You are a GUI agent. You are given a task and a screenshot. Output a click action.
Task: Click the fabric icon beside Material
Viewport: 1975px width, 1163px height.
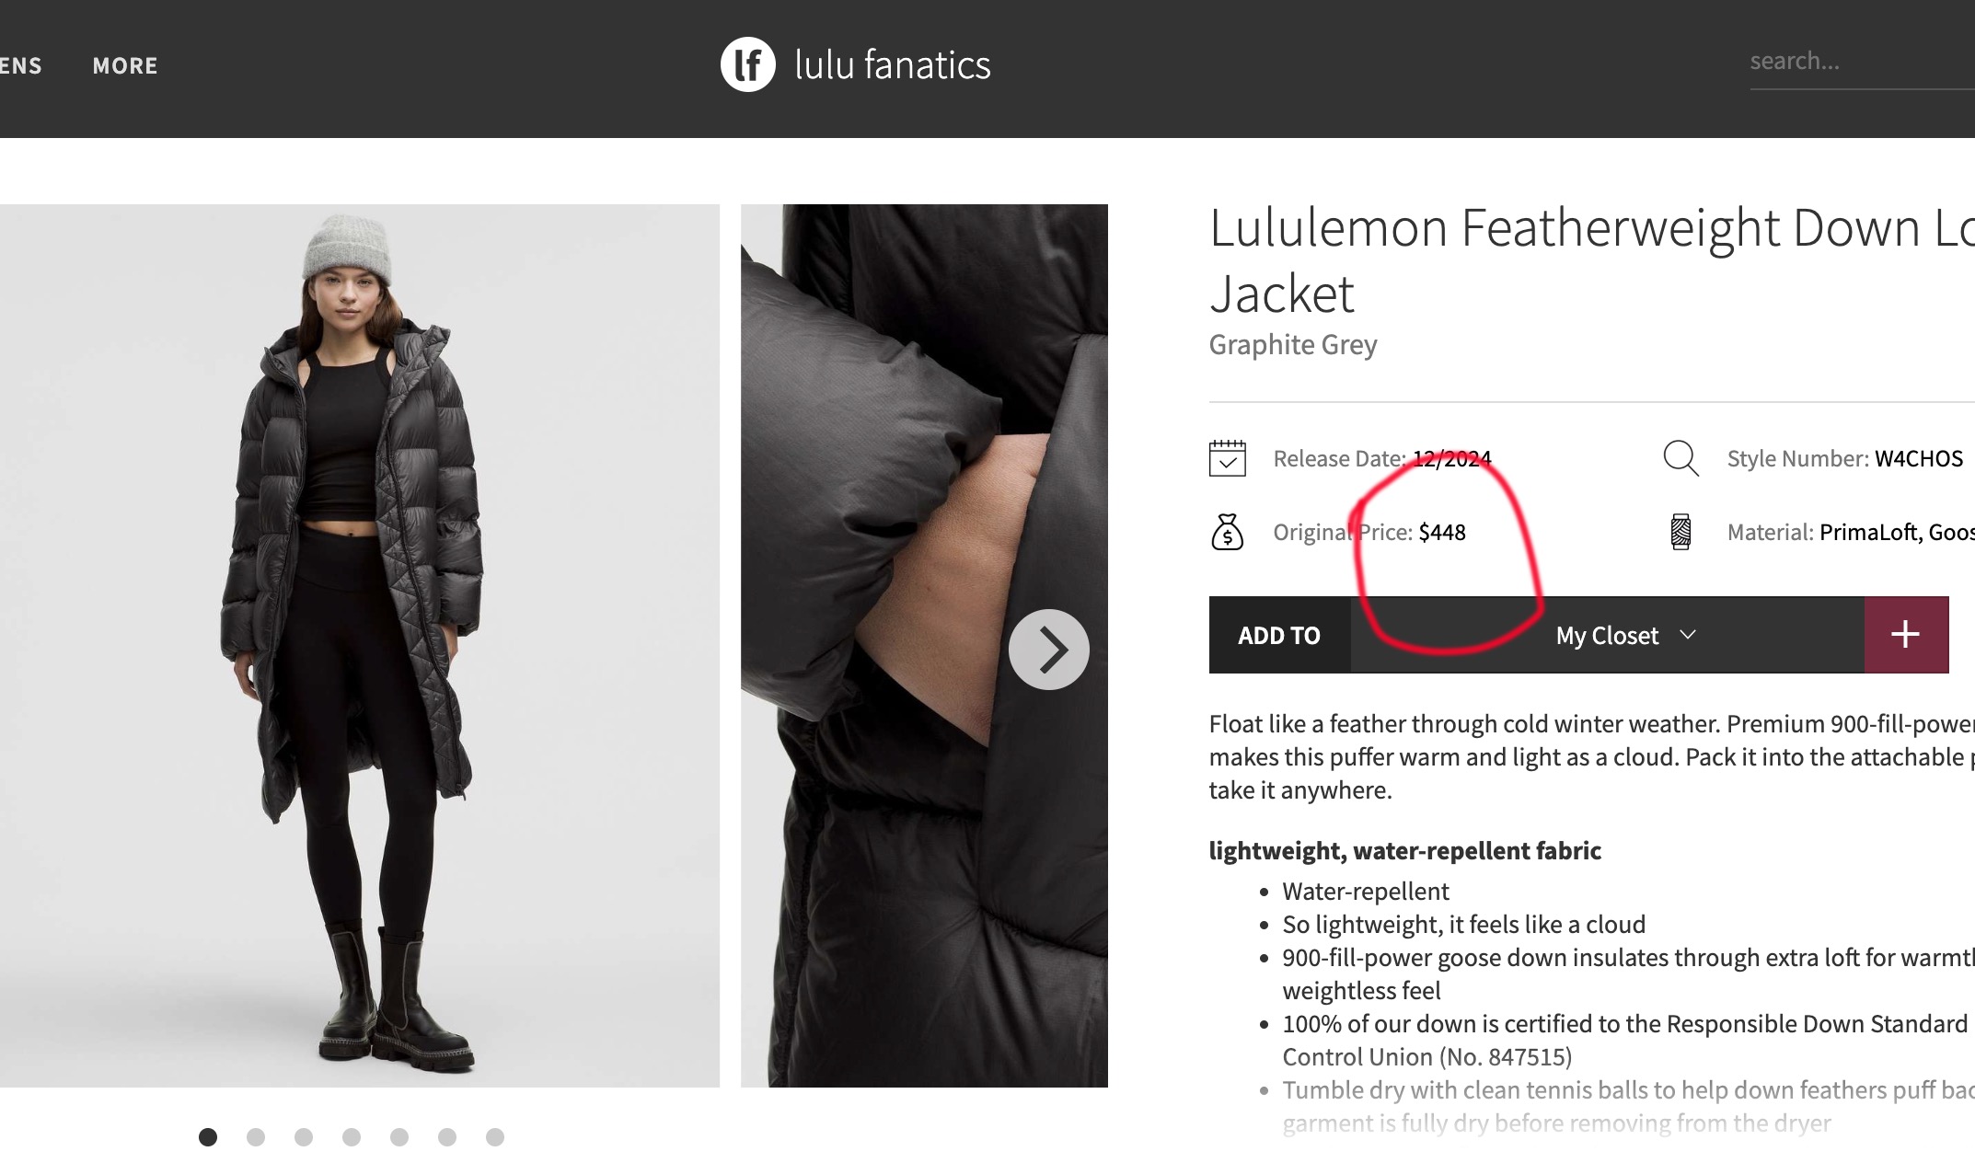(1680, 532)
